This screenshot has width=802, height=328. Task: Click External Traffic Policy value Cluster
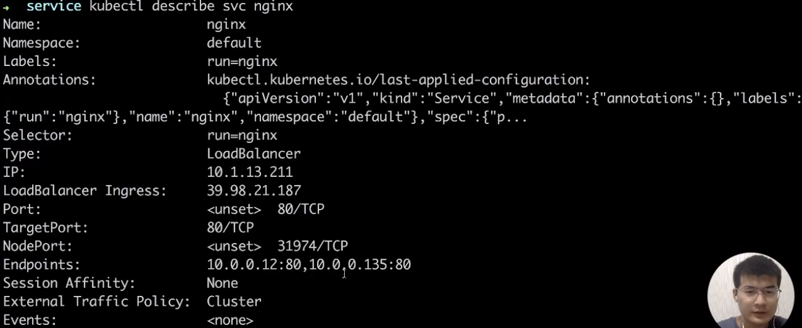[x=234, y=301]
